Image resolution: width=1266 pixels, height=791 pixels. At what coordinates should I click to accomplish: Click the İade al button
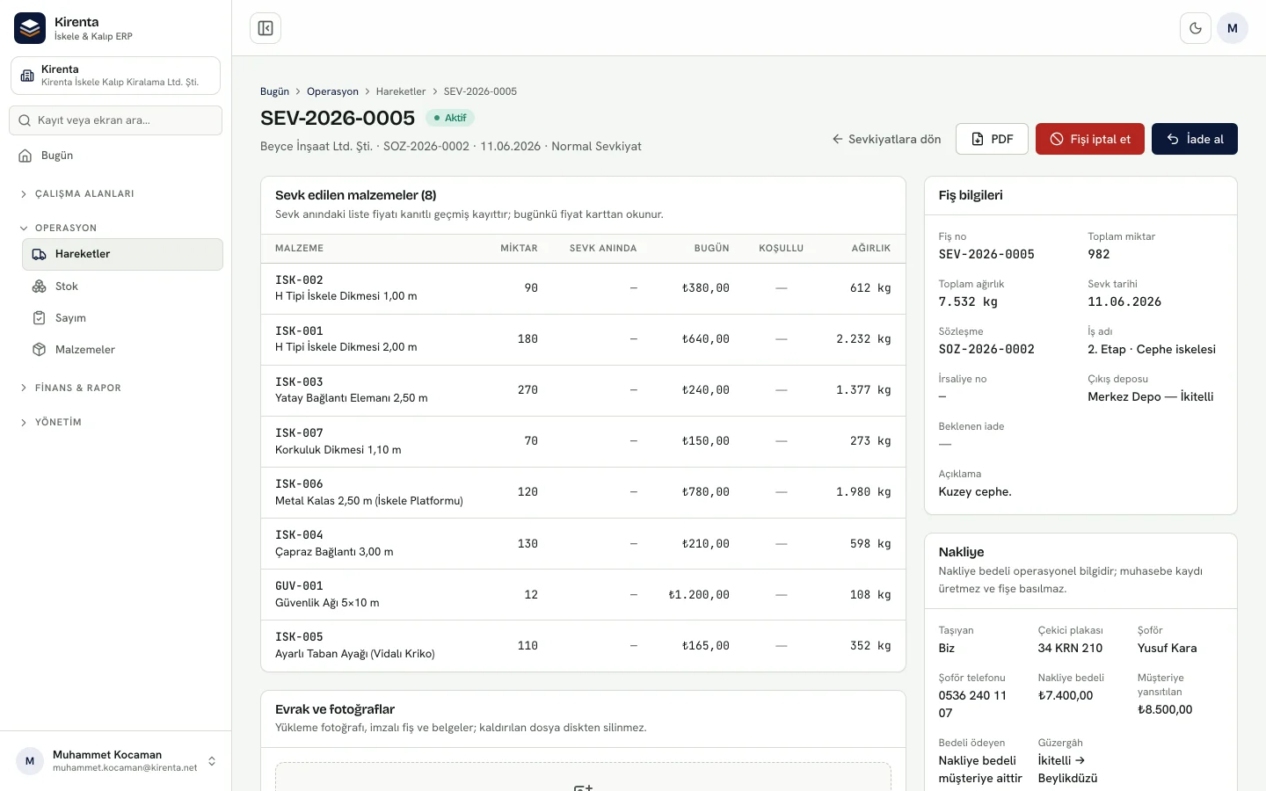pos(1195,139)
